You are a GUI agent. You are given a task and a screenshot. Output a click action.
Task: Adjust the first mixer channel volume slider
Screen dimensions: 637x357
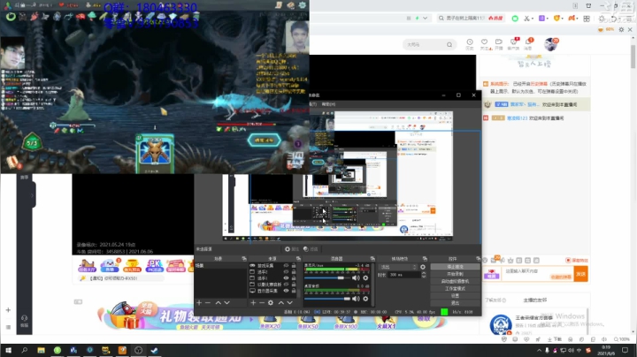tap(328, 277)
